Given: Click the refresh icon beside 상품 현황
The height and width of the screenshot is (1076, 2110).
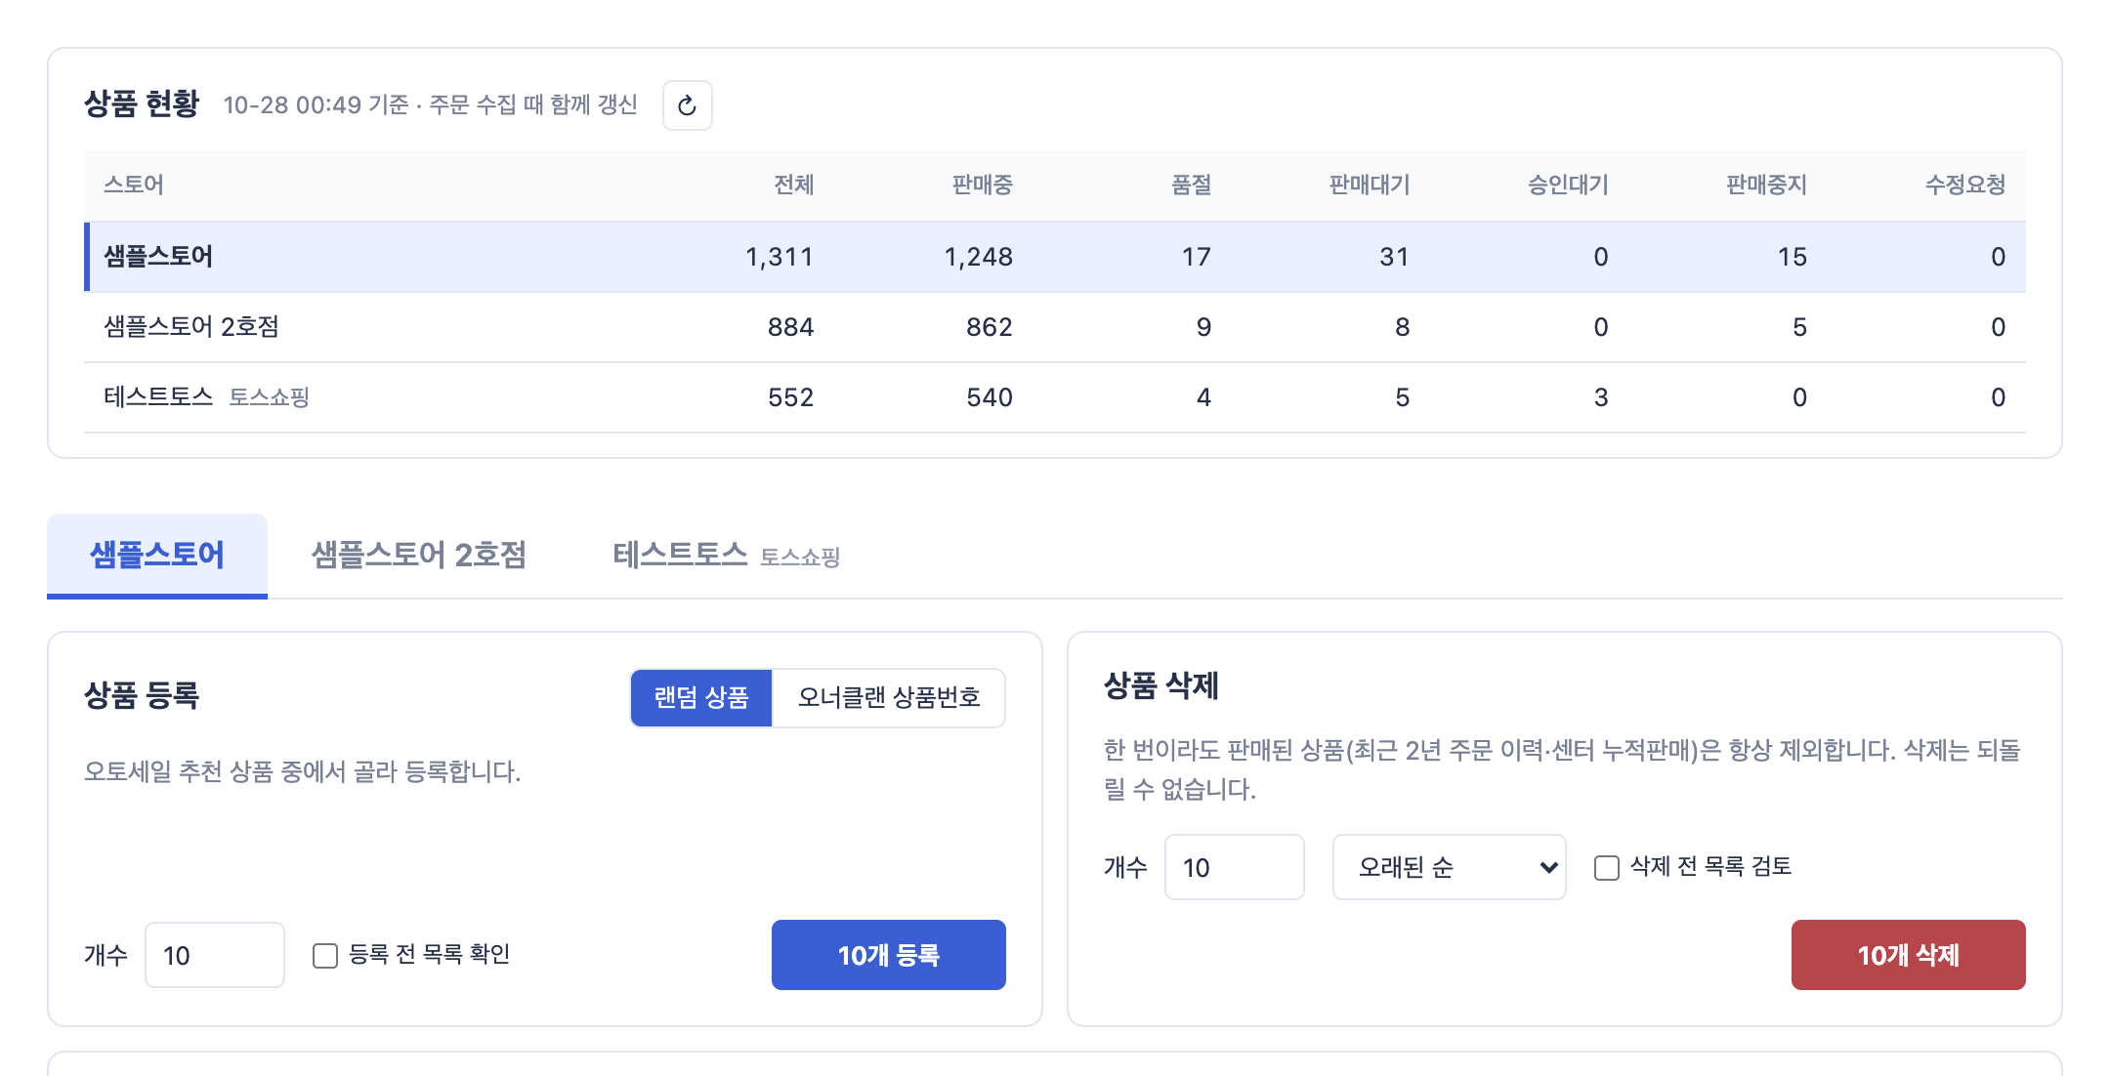Looking at the screenshot, I should coord(687,105).
